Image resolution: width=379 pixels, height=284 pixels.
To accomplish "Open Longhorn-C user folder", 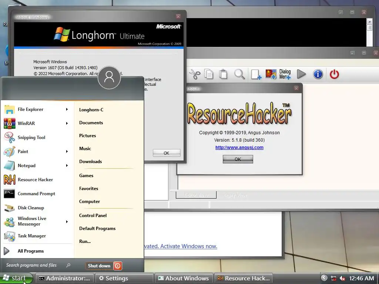I will click(x=91, y=110).
